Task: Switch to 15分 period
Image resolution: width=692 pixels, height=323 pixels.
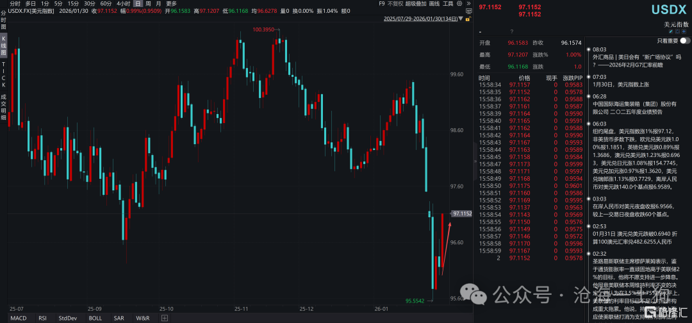Action: coord(73,4)
